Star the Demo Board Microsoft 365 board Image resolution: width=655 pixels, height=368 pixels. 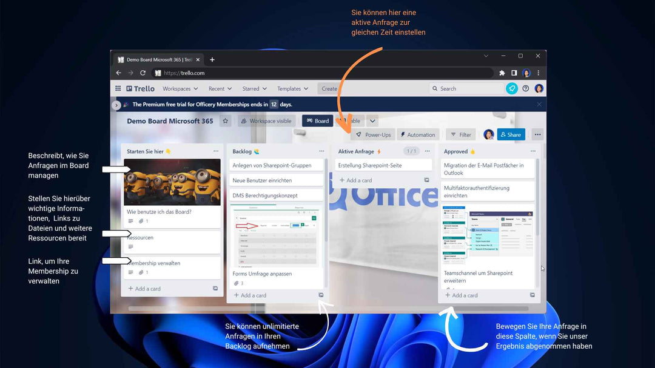pyautogui.click(x=226, y=121)
